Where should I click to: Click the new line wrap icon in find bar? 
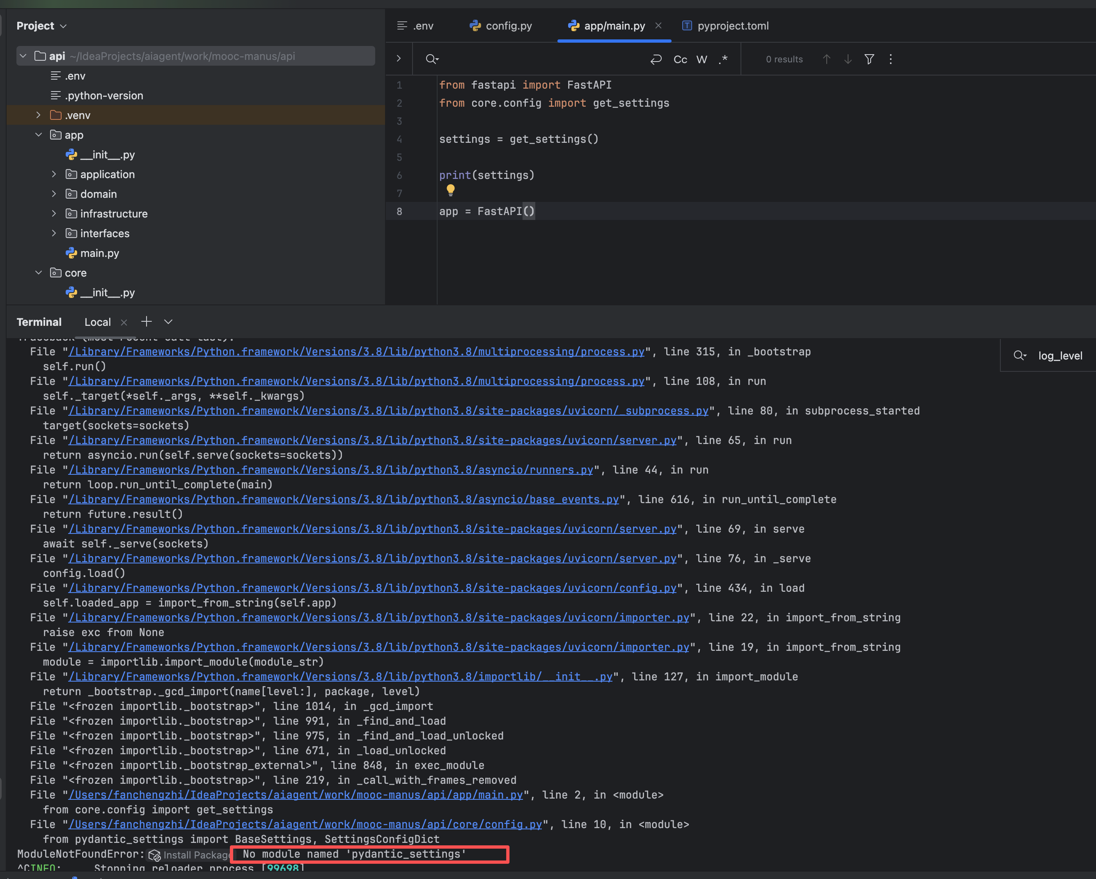(x=656, y=60)
